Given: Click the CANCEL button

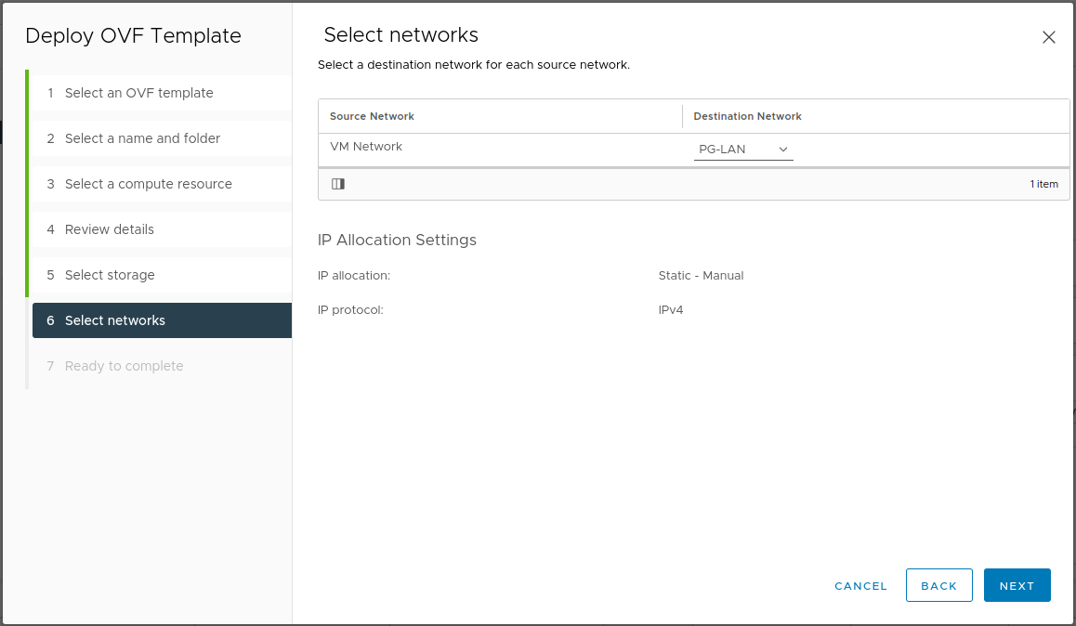Looking at the screenshot, I should (x=860, y=586).
